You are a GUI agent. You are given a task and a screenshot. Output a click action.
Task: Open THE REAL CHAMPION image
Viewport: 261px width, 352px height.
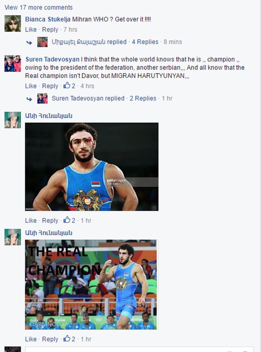[x=92, y=284]
